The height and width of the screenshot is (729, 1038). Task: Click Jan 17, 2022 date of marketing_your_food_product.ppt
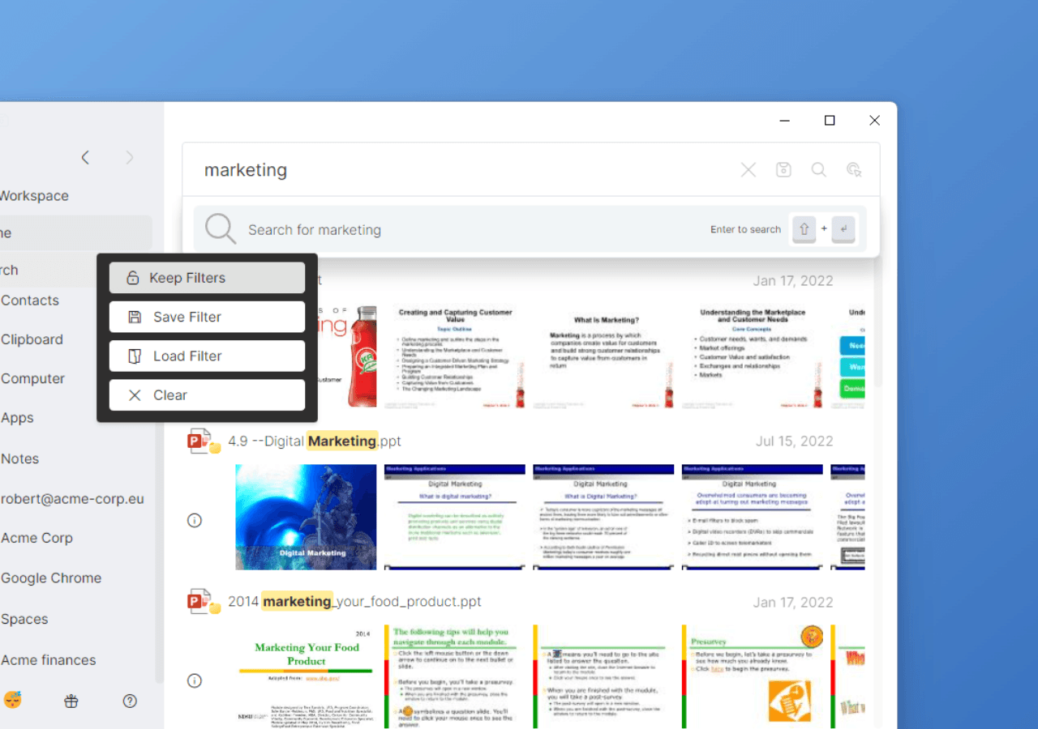[x=793, y=602]
